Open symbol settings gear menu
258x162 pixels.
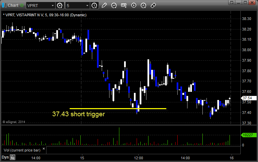pos(60,5)
